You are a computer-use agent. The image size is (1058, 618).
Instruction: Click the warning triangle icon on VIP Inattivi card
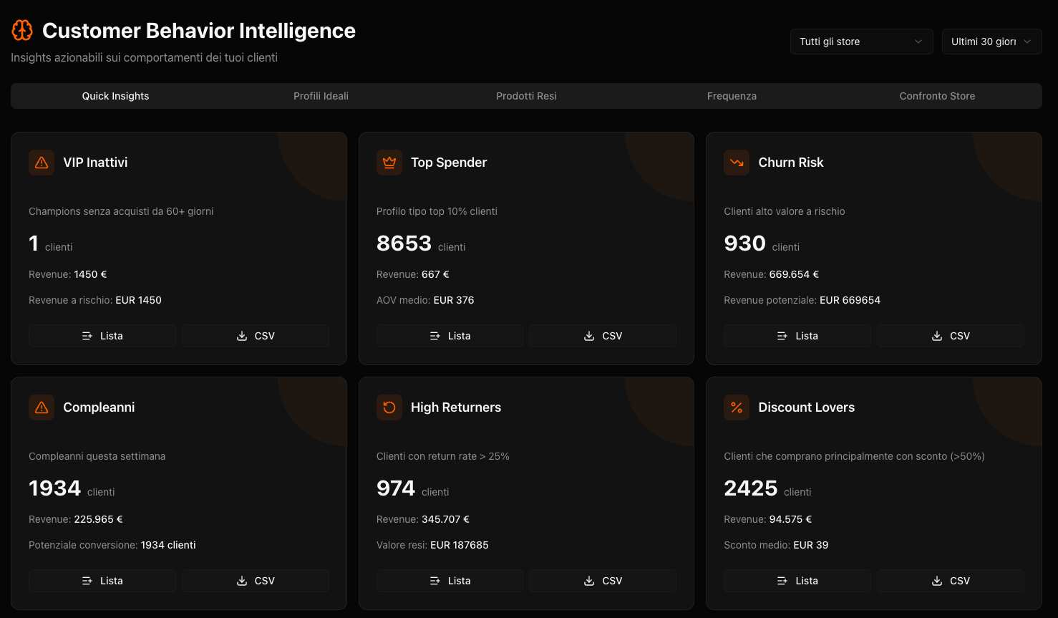41,162
